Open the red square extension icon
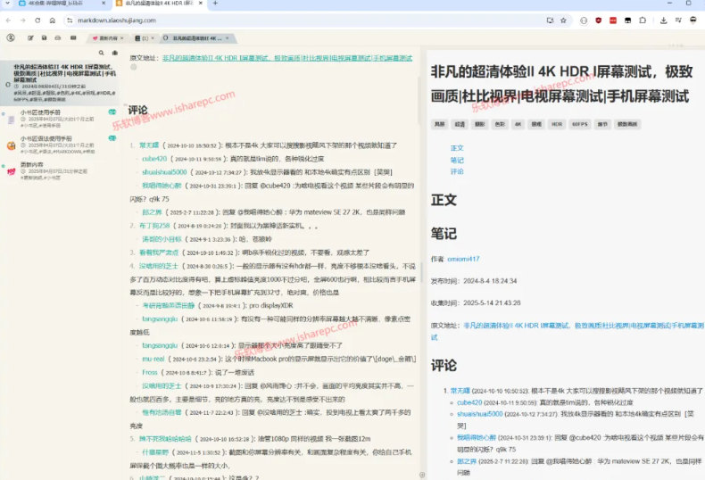The image size is (705, 480). coord(613,21)
